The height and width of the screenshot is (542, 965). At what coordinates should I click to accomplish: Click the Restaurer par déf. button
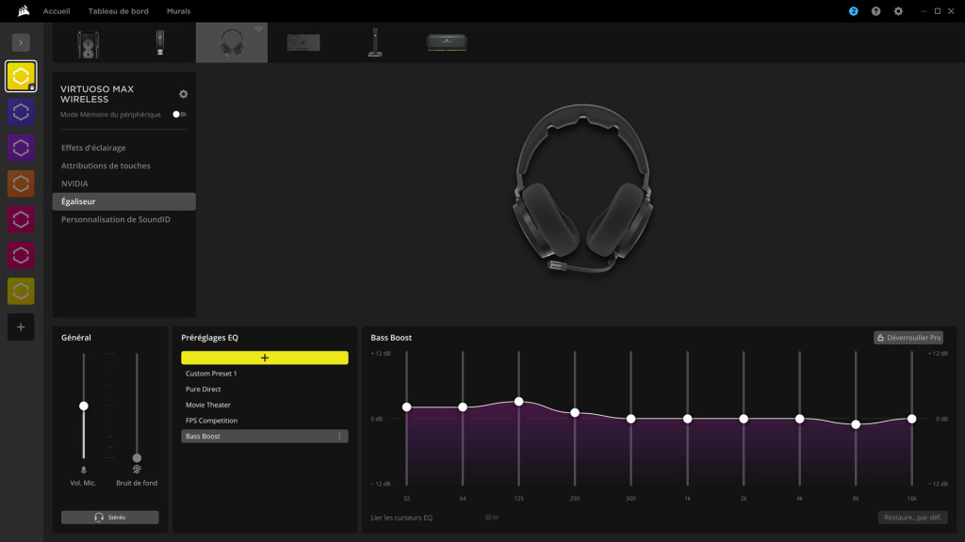(x=912, y=518)
